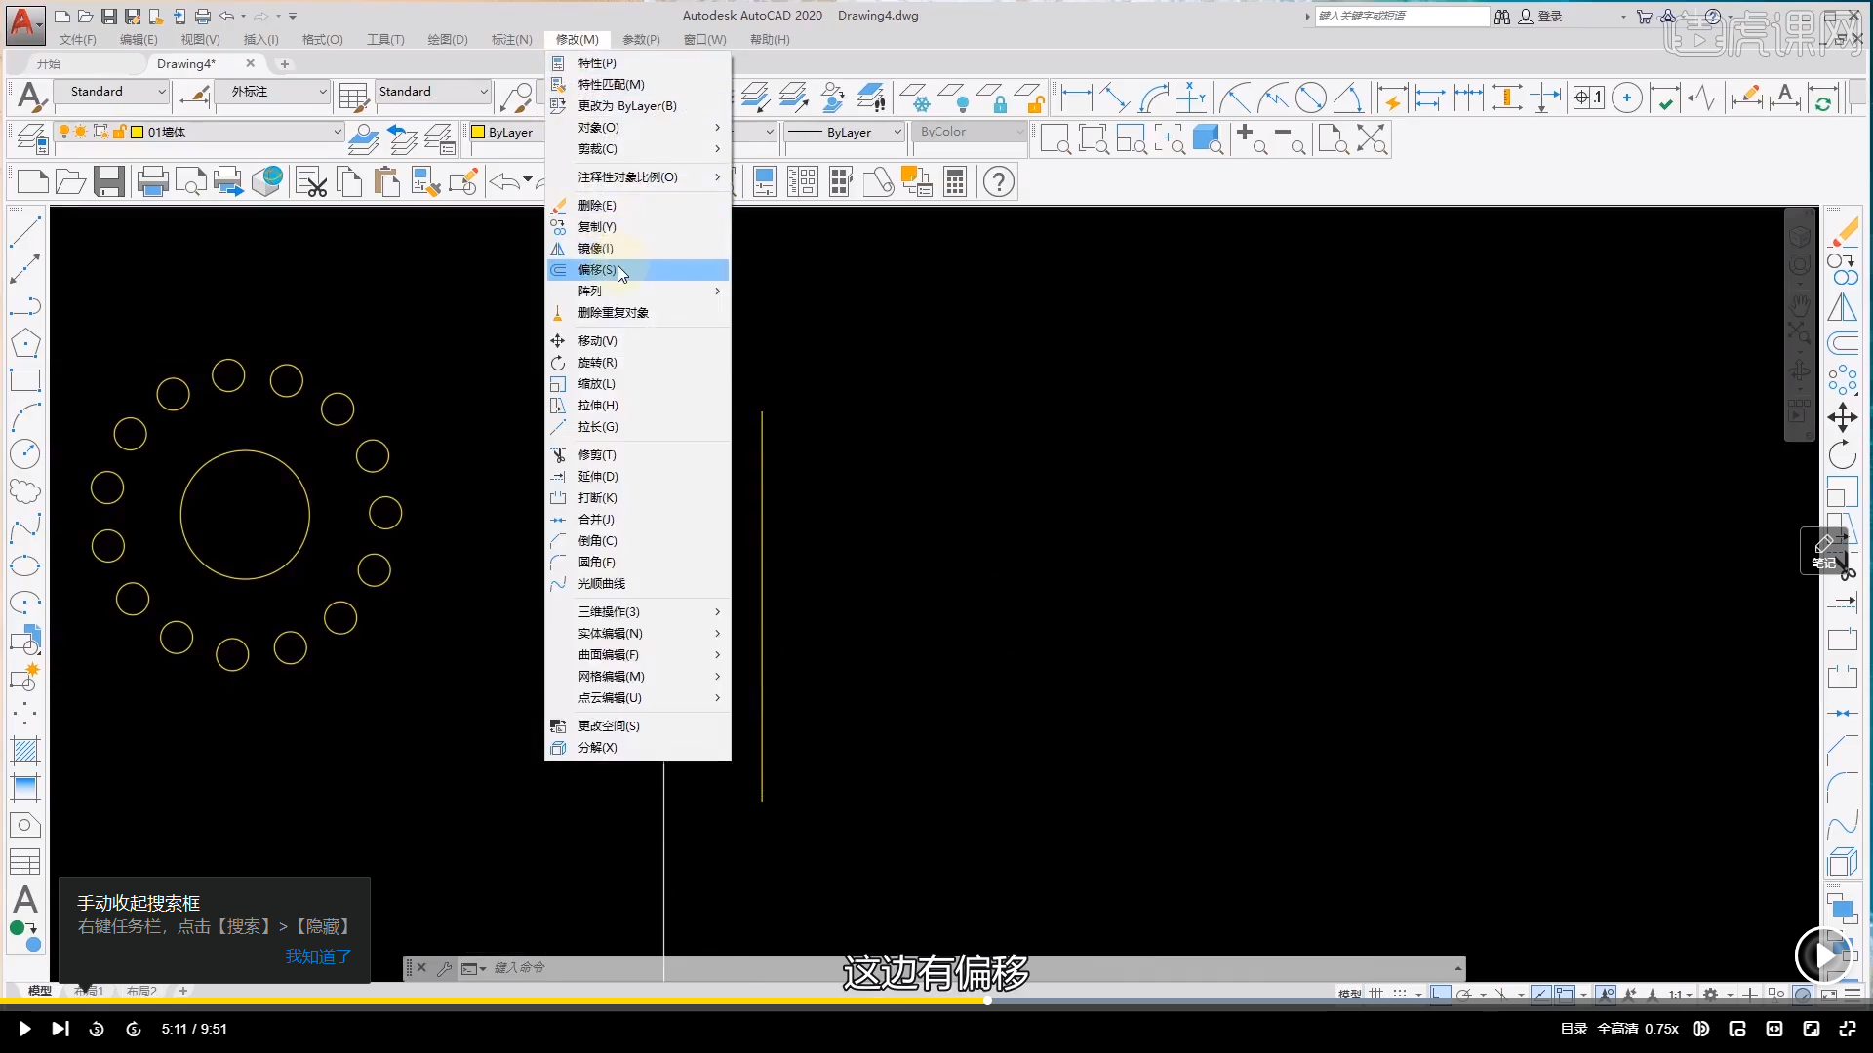Choose 偏移(S) in the Modify menu
The width and height of the screenshot is (1873, 1053).
638,270
